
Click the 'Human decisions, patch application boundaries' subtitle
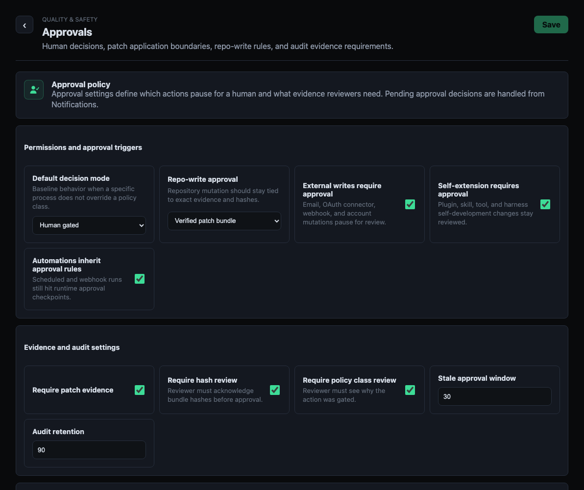(218, 46)
